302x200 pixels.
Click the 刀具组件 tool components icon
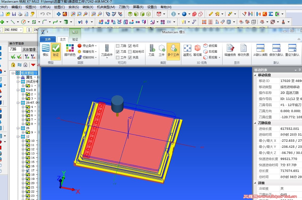(x=107, y=51)
